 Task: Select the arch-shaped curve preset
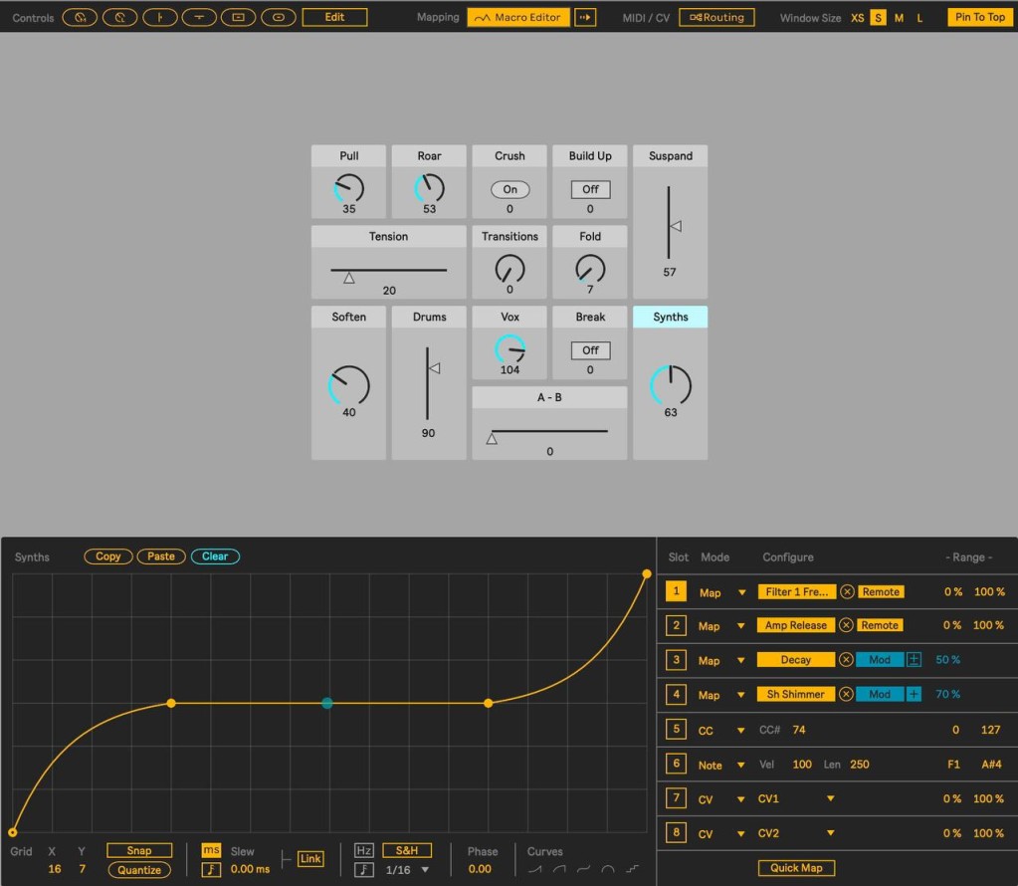(608, 870)
